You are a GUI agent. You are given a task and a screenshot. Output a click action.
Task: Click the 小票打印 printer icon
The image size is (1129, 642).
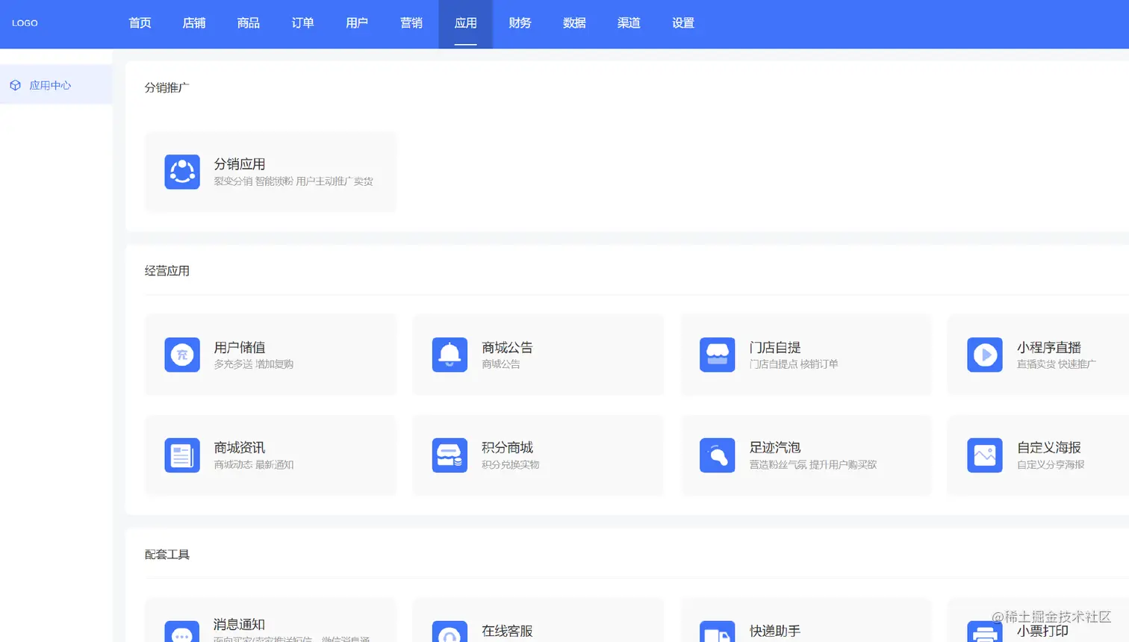(985, 632)
